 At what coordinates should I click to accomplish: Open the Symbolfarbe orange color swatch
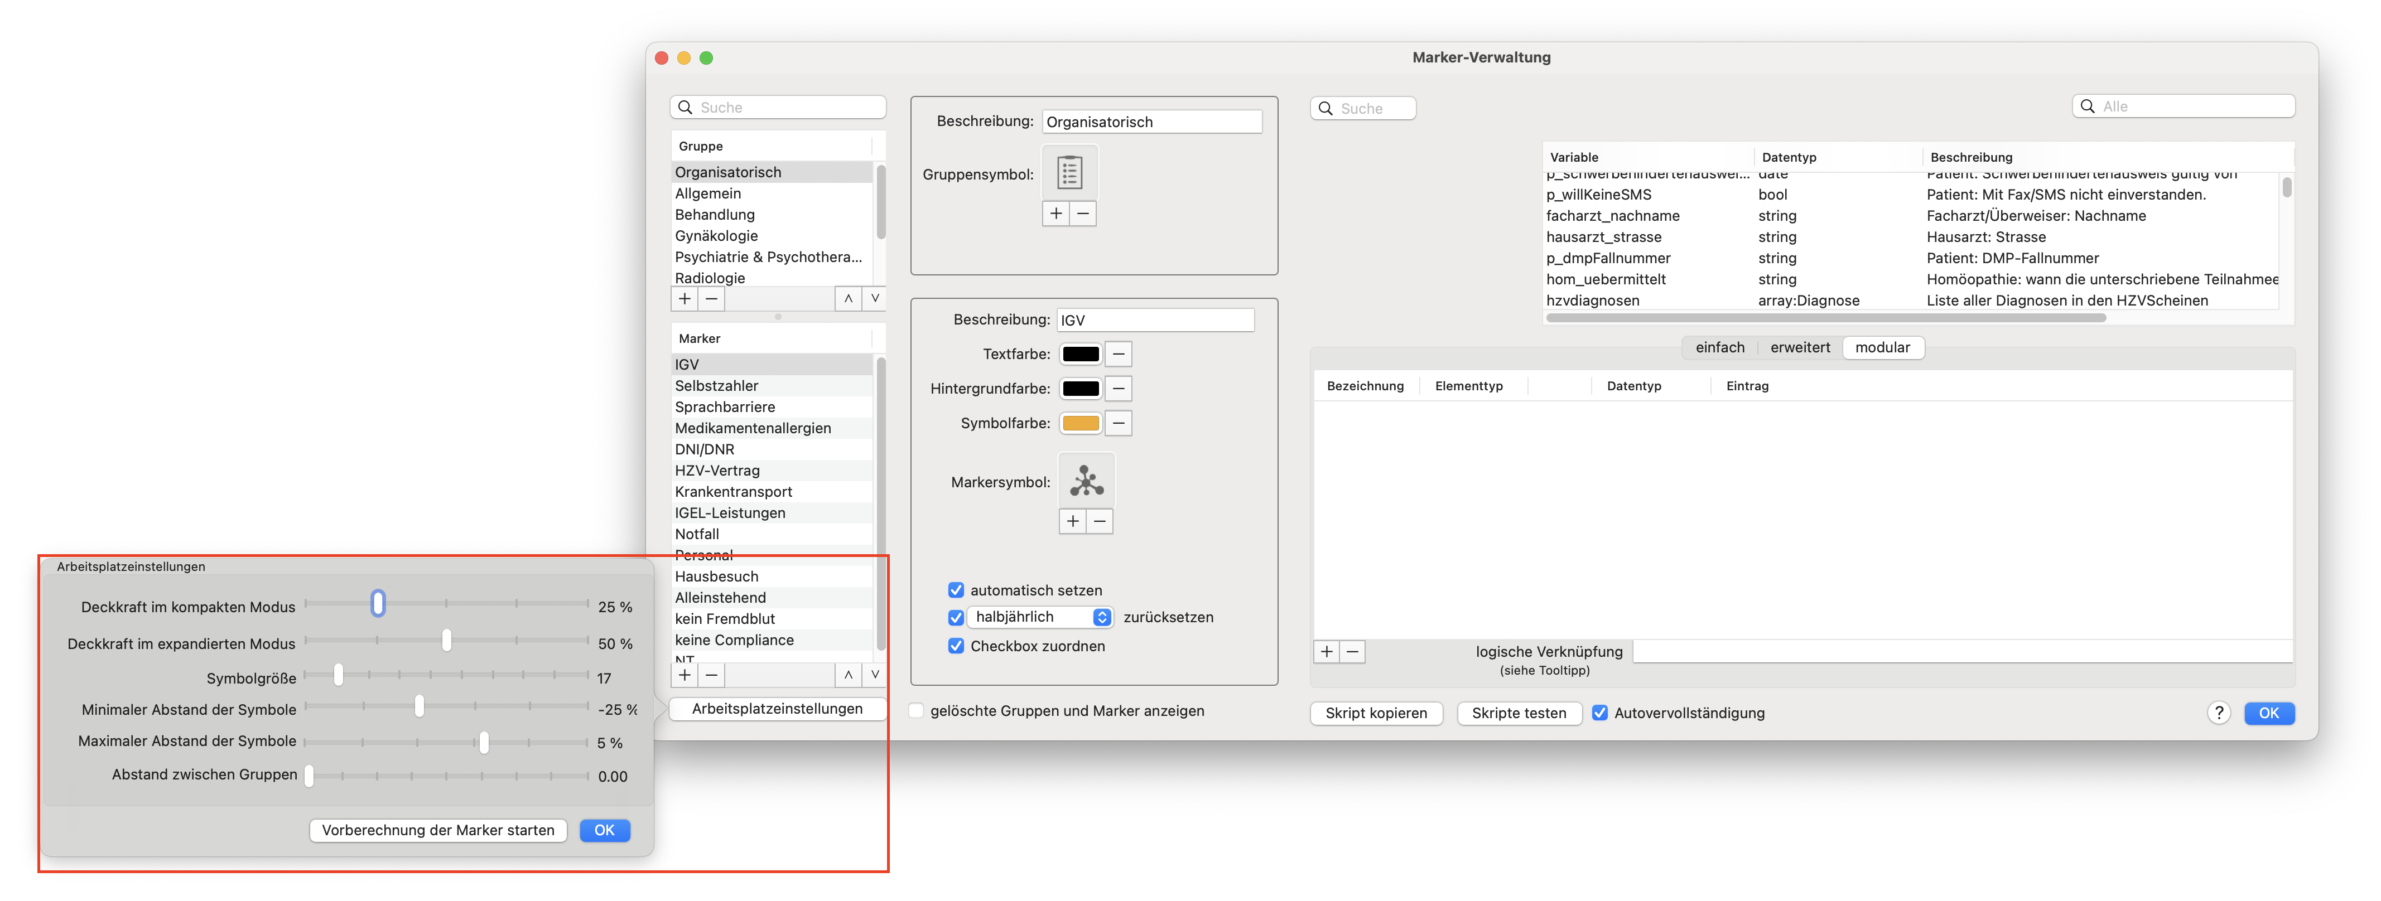click(1081, 423)
